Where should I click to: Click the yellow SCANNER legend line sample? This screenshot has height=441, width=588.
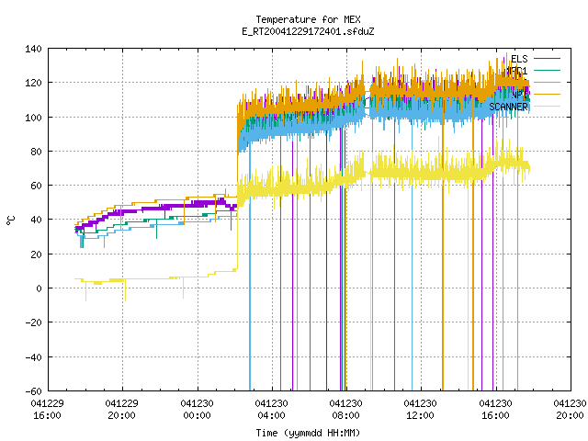coord(547,107)
